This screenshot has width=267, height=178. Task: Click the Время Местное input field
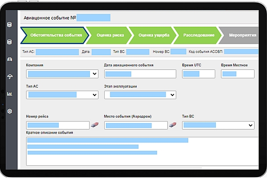pos(238,74)
